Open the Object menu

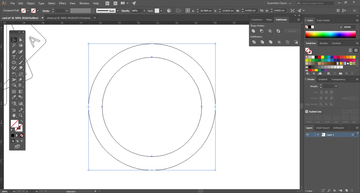click(x=31, y=3)
